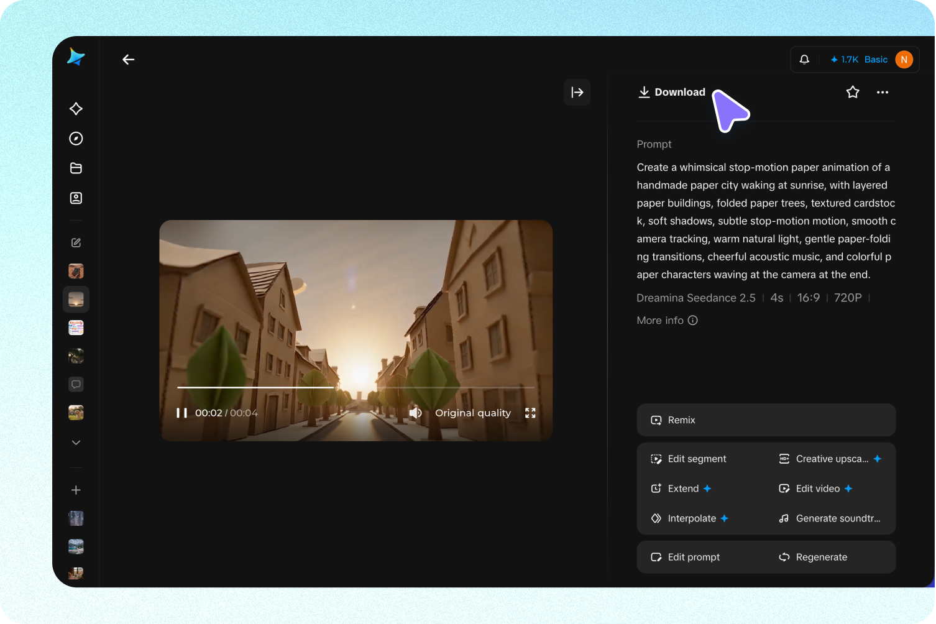Open the assets folder icon in sidebar
Image resolution: width=936 pixels, height=624 pixels.
(76, 168)
